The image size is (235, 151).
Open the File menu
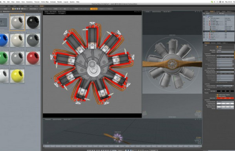4,2
